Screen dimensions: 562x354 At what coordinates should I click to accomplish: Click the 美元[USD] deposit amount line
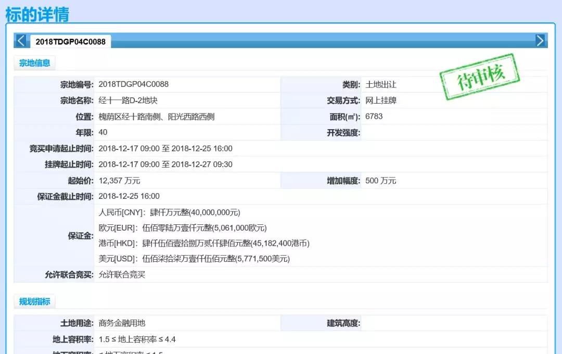[x=194, y=259]
